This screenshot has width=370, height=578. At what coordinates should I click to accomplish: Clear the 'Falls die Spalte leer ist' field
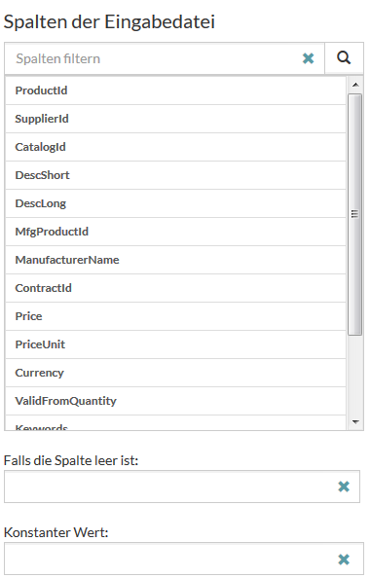pos(344,487)
